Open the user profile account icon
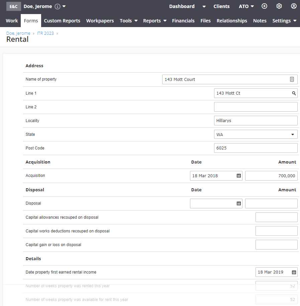 tap(294, 6)
